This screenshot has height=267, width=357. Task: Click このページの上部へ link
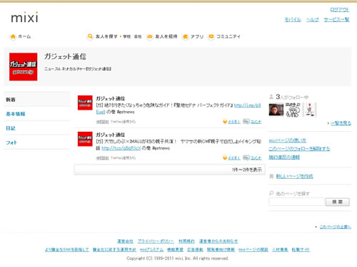[x=335, y=227]
